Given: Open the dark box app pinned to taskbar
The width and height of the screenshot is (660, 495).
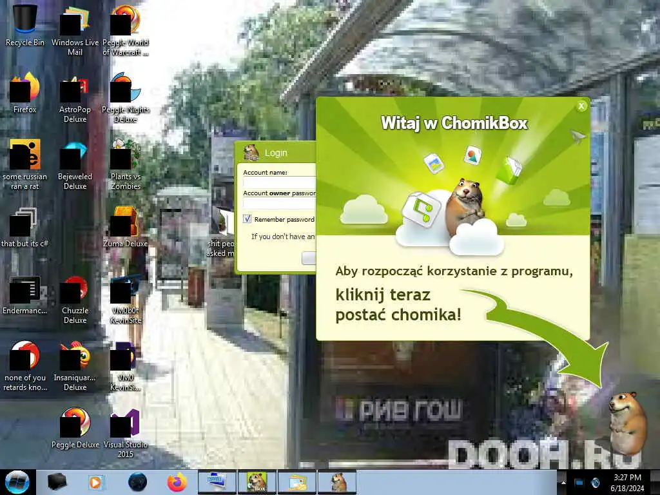Looking at the screenshot, I should 57,482.
